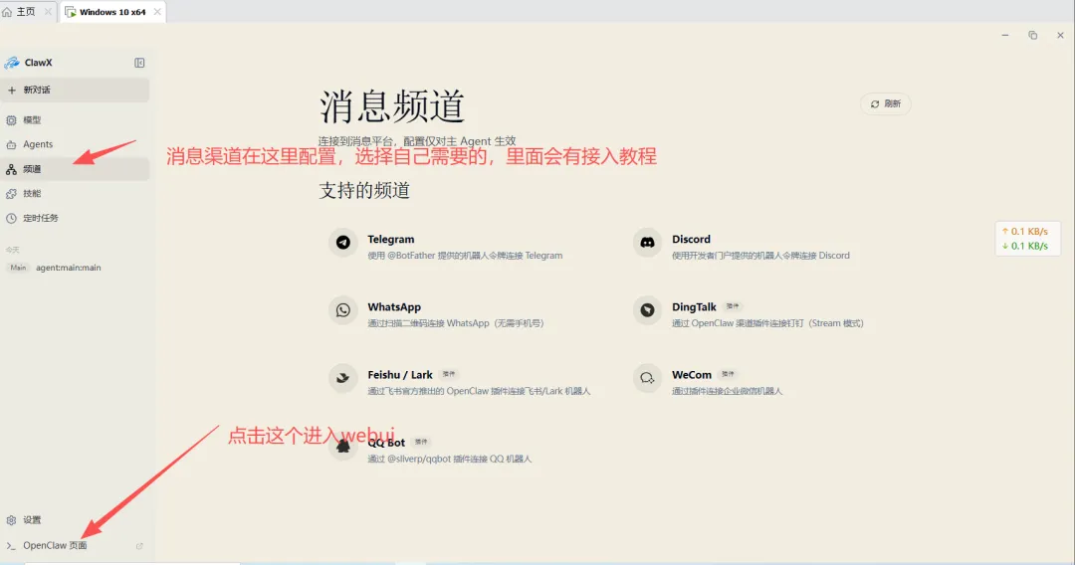This screenshot has height=565, width=1075.
Task: Click the 支持的频道 section heading
Action: tap(364, 190)
